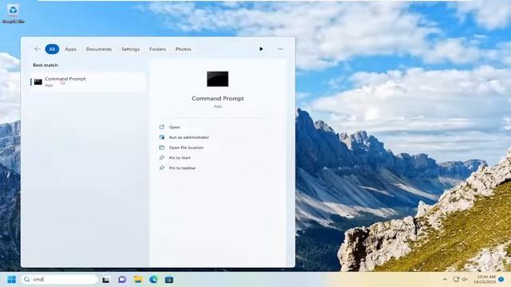Choose Open file location

(x=186, y=147)
